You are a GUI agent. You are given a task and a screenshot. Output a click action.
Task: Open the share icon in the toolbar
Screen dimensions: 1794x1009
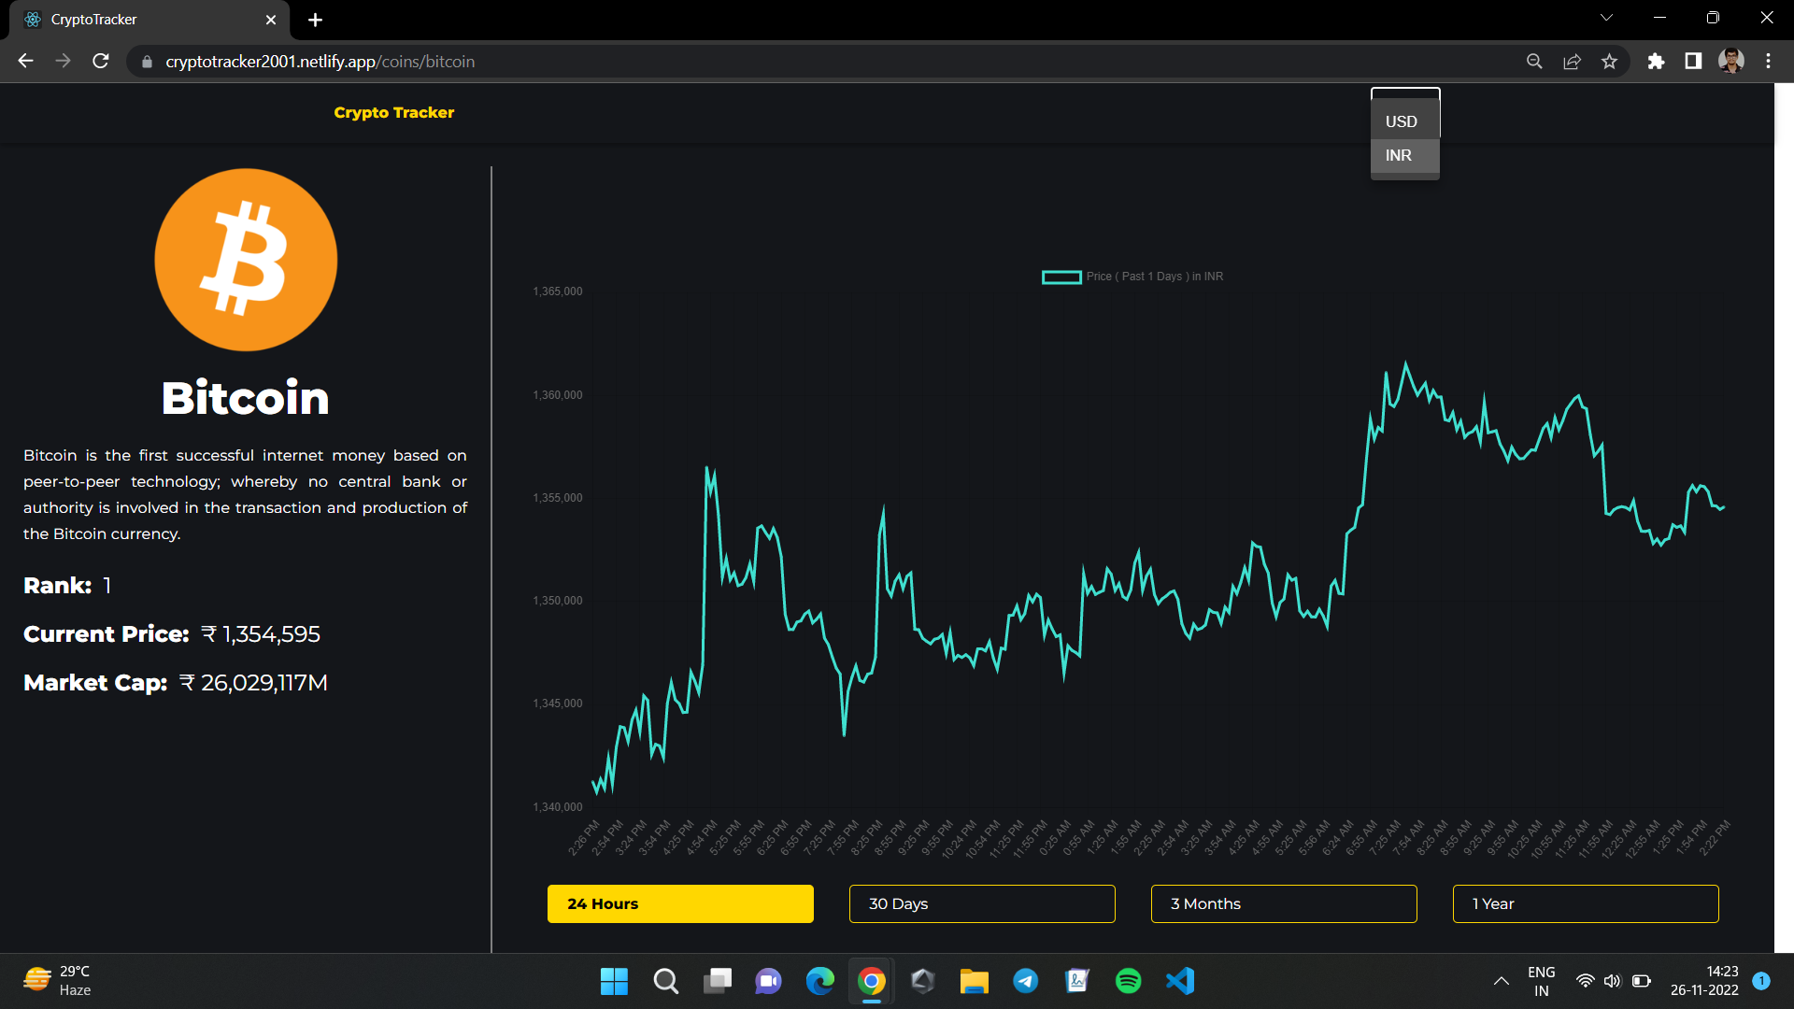[1573, 61]
